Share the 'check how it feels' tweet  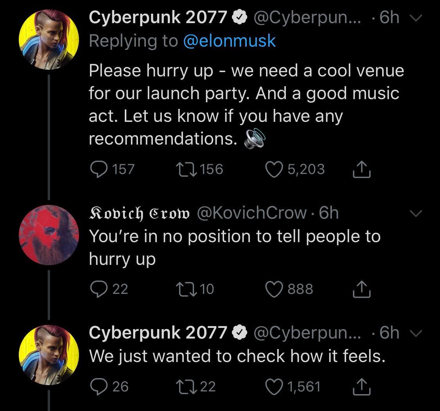(x=362, y=386)
